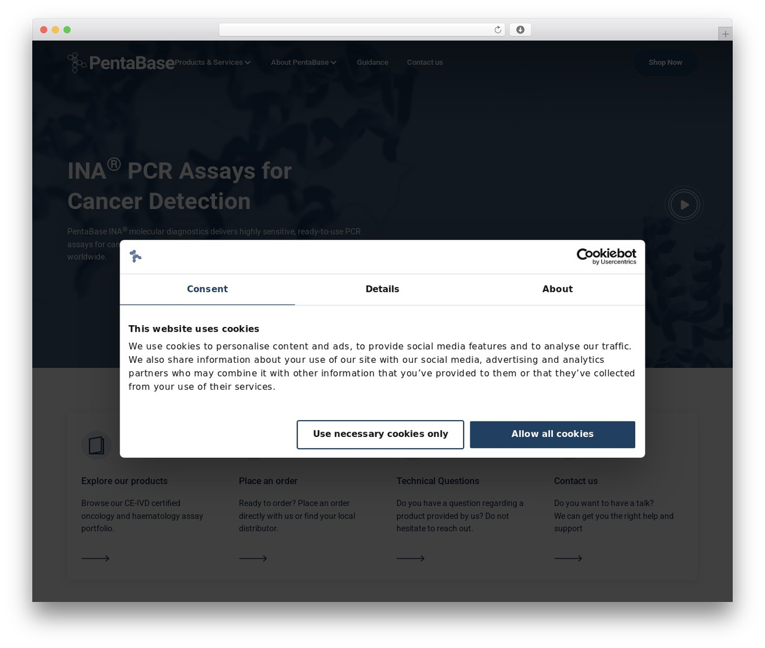Image resolution: width=765 pixels, height=648 pixels.
Task: Select the Consent tab
Action: coord(207,289)
